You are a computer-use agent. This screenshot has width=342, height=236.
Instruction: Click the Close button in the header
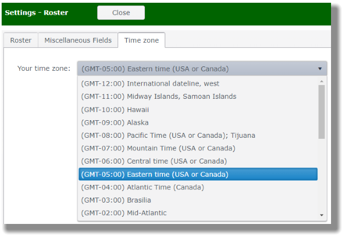point(121,13)
